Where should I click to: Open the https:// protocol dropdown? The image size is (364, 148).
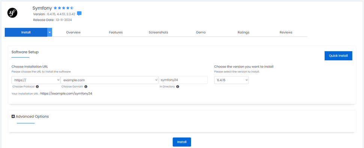coord(36,80)
